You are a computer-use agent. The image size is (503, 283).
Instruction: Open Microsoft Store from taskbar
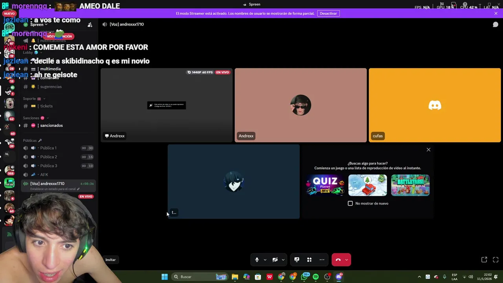click(x=258, y=277)
